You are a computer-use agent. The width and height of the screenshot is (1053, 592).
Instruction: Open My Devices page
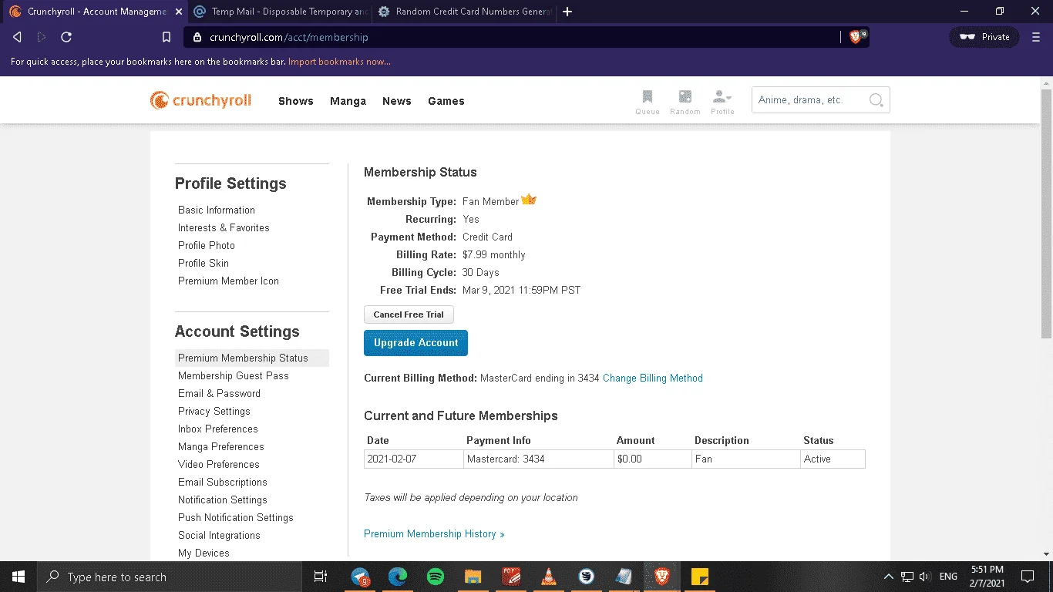[204, 553]
